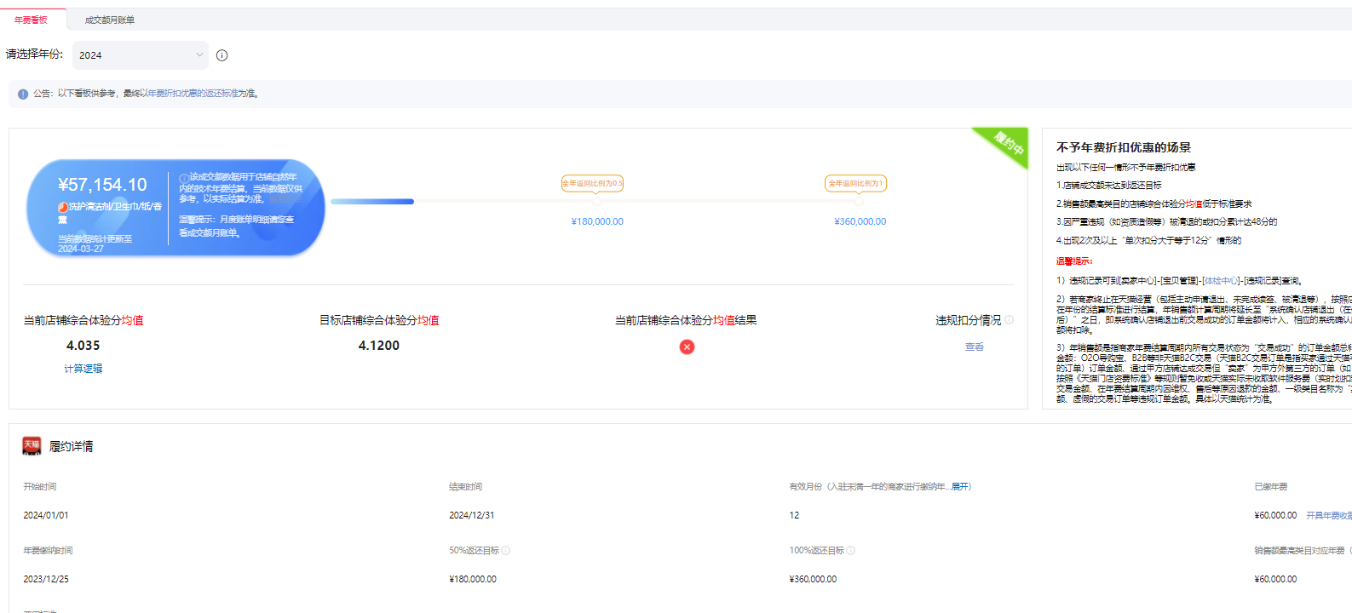Click help icon next to 100%返还目标
This screenshot has height=613, width=1352.
pos(851,551)
